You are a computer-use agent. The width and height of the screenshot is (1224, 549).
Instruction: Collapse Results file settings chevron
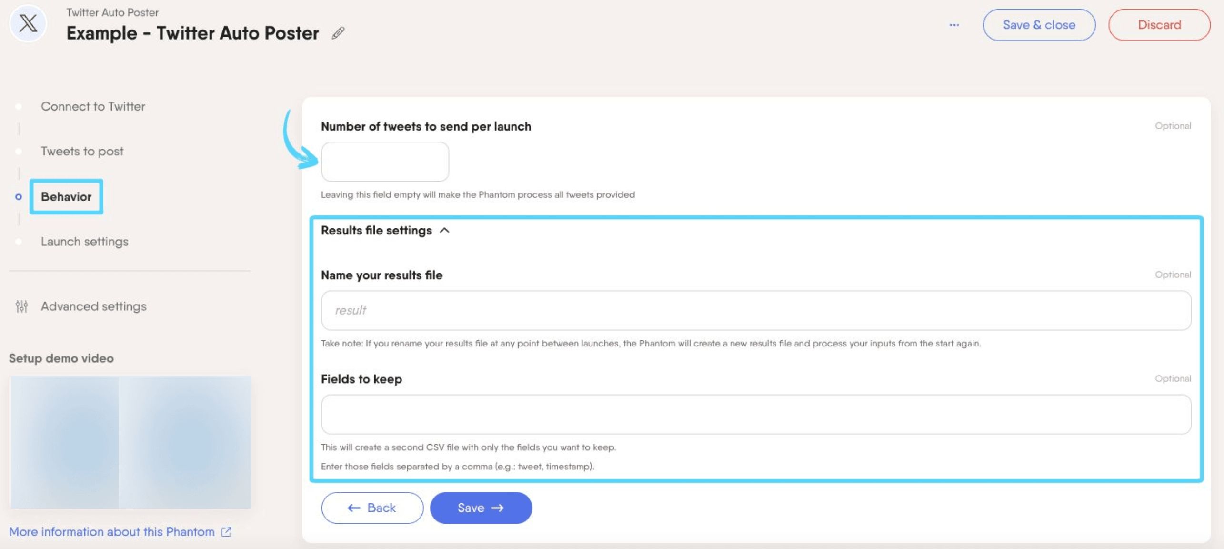coord(444,231)
